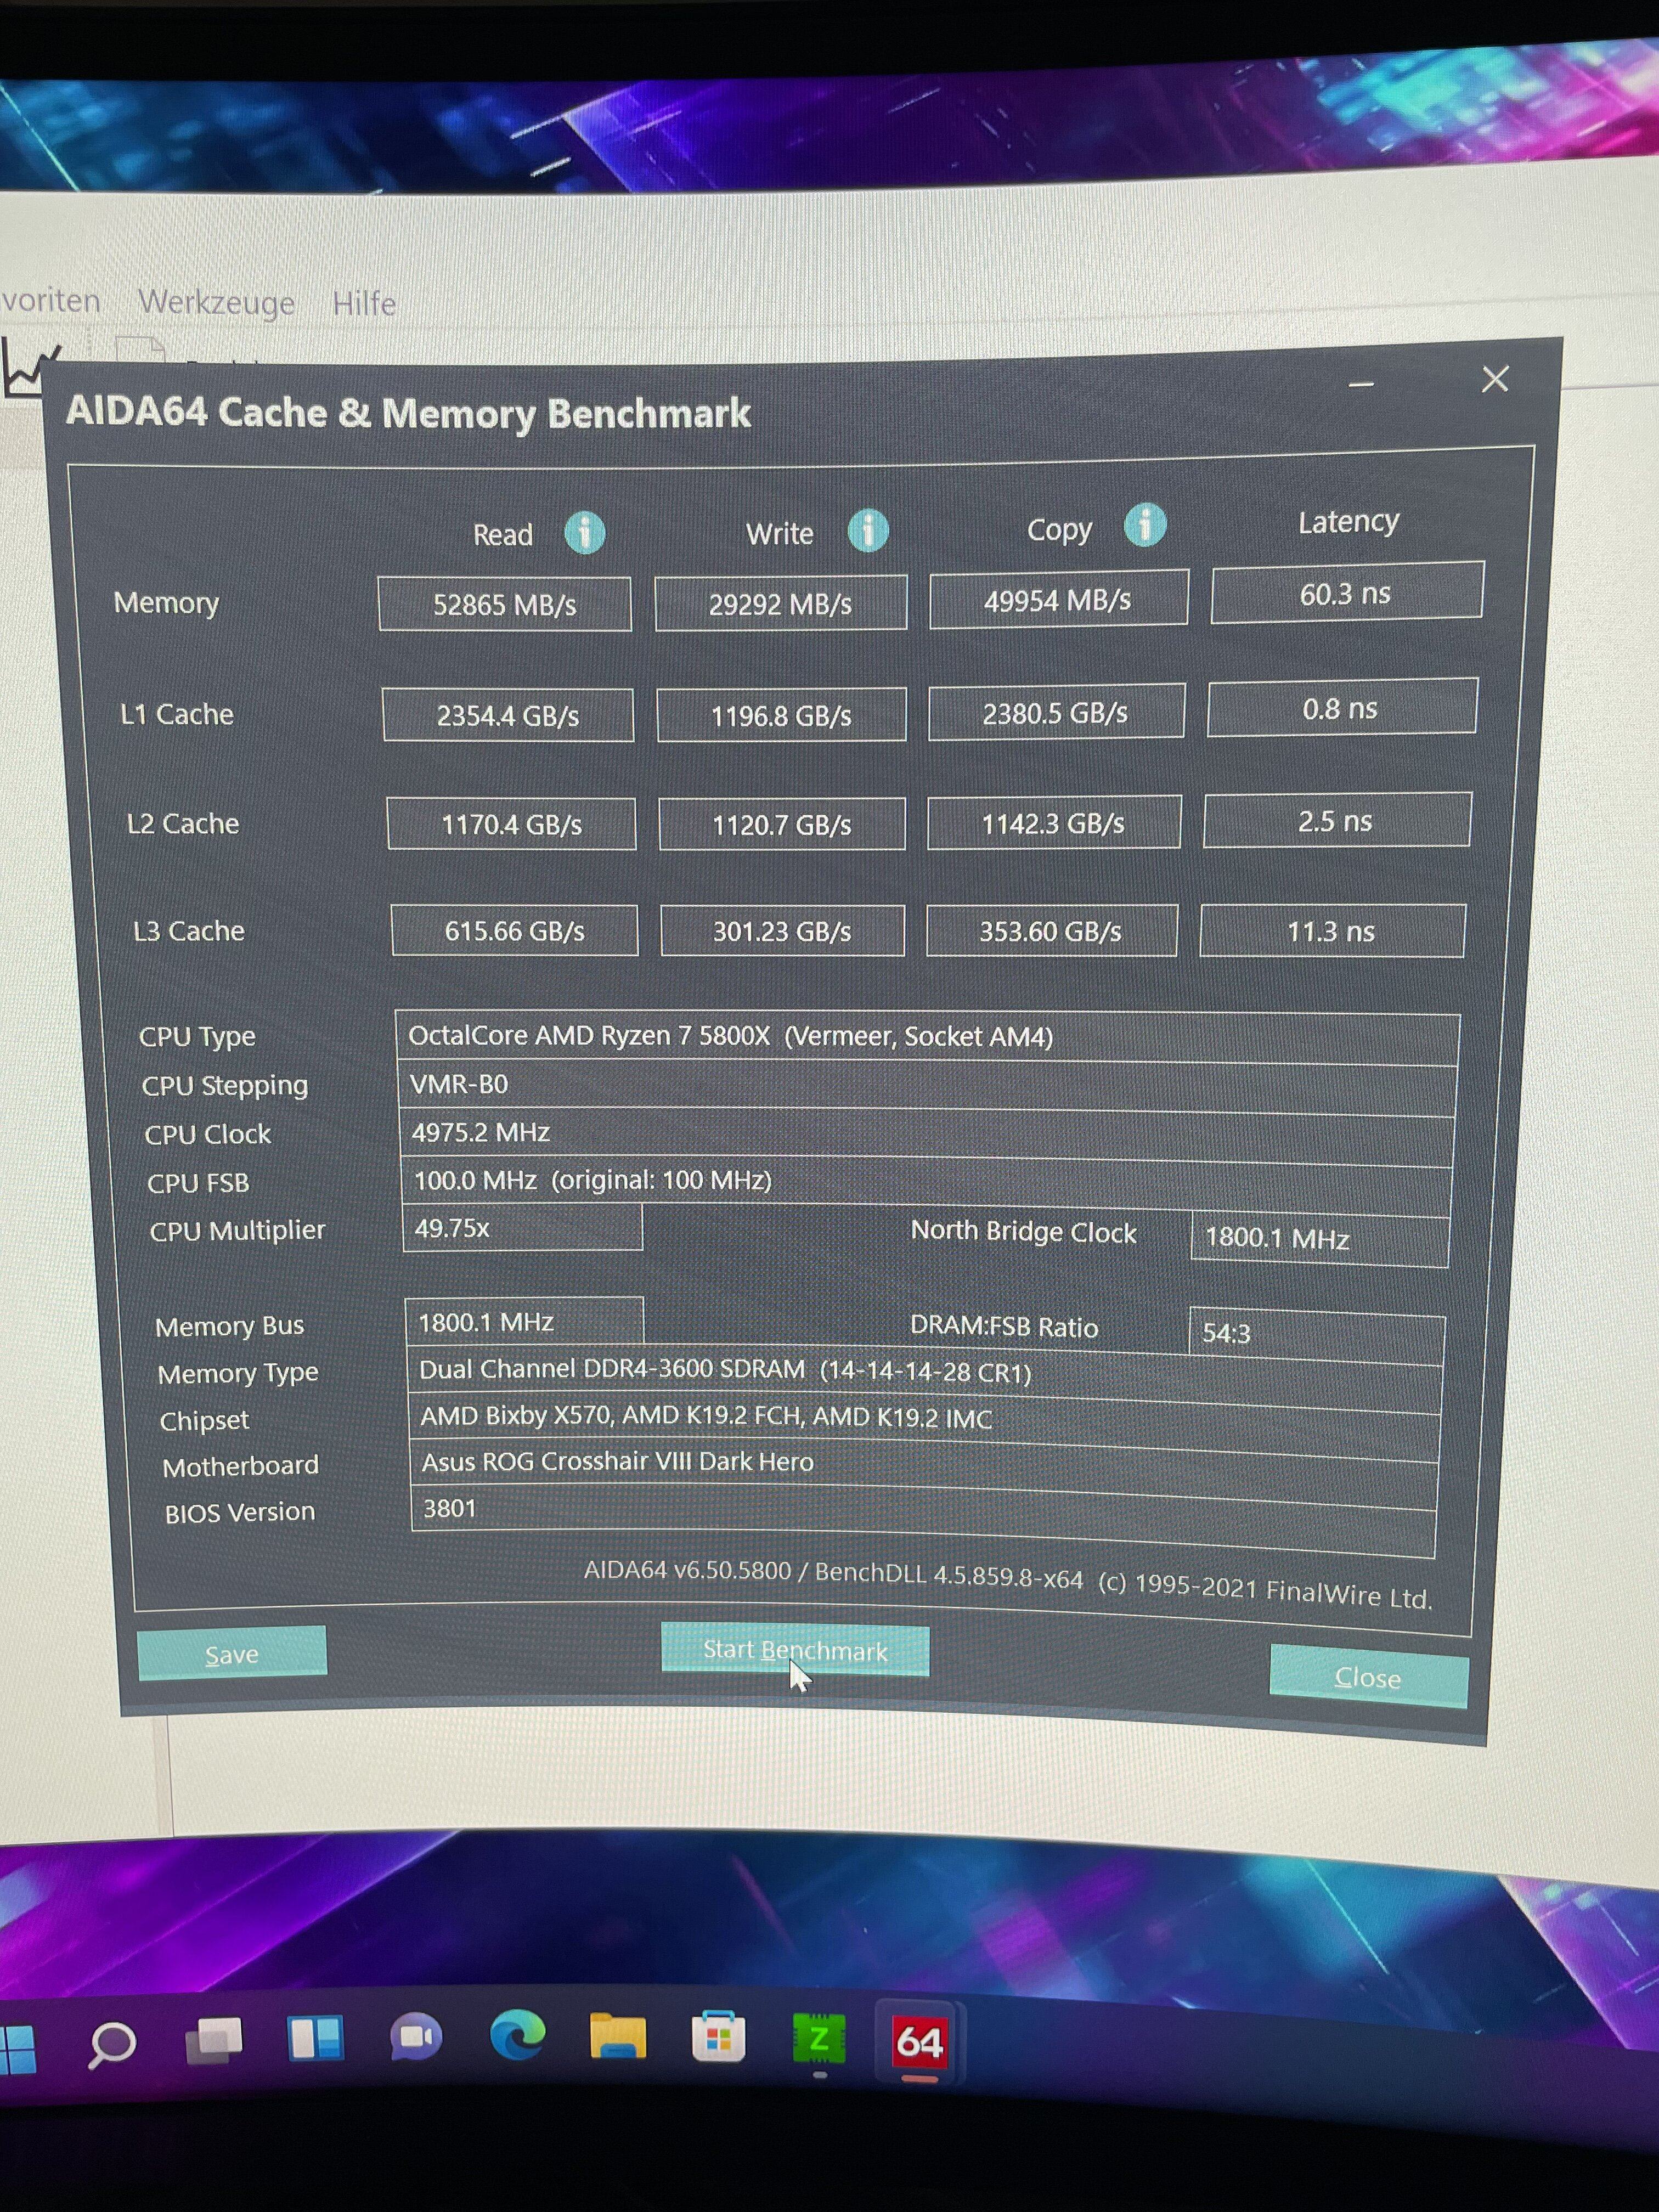Open File Explorer from taskbar

click(x=617, y=2037)
